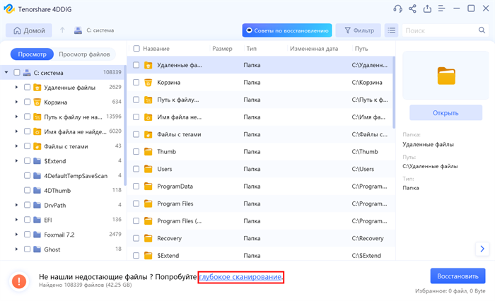
Task: Click the Thumb folder icon in file list
Action: coord(148,152)
